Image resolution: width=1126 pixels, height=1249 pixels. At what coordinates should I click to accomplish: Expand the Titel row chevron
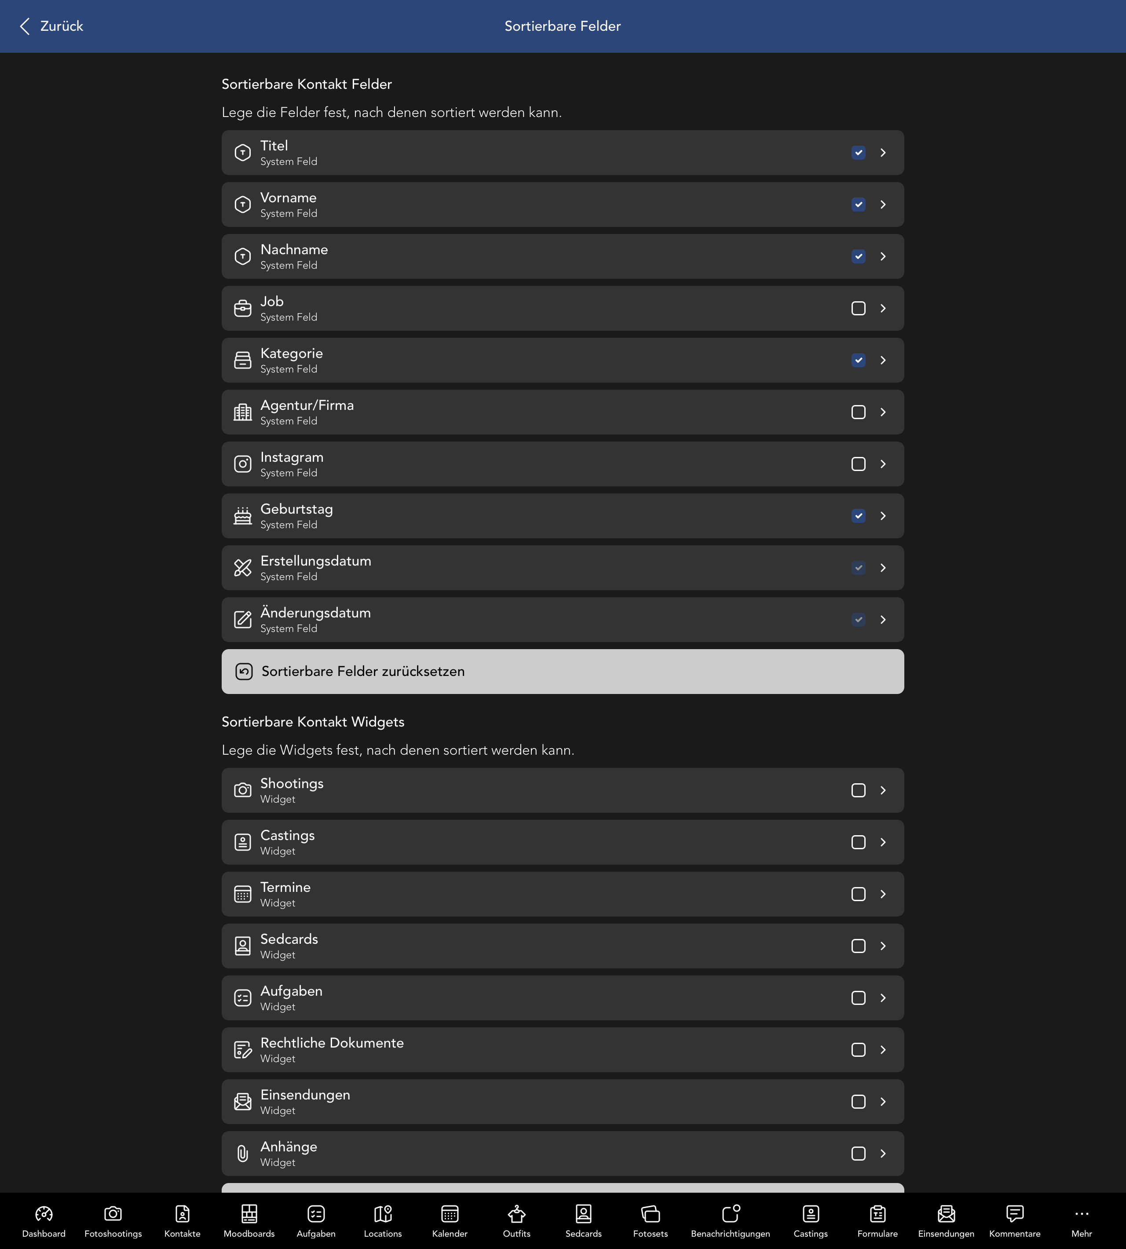[883, 153]
